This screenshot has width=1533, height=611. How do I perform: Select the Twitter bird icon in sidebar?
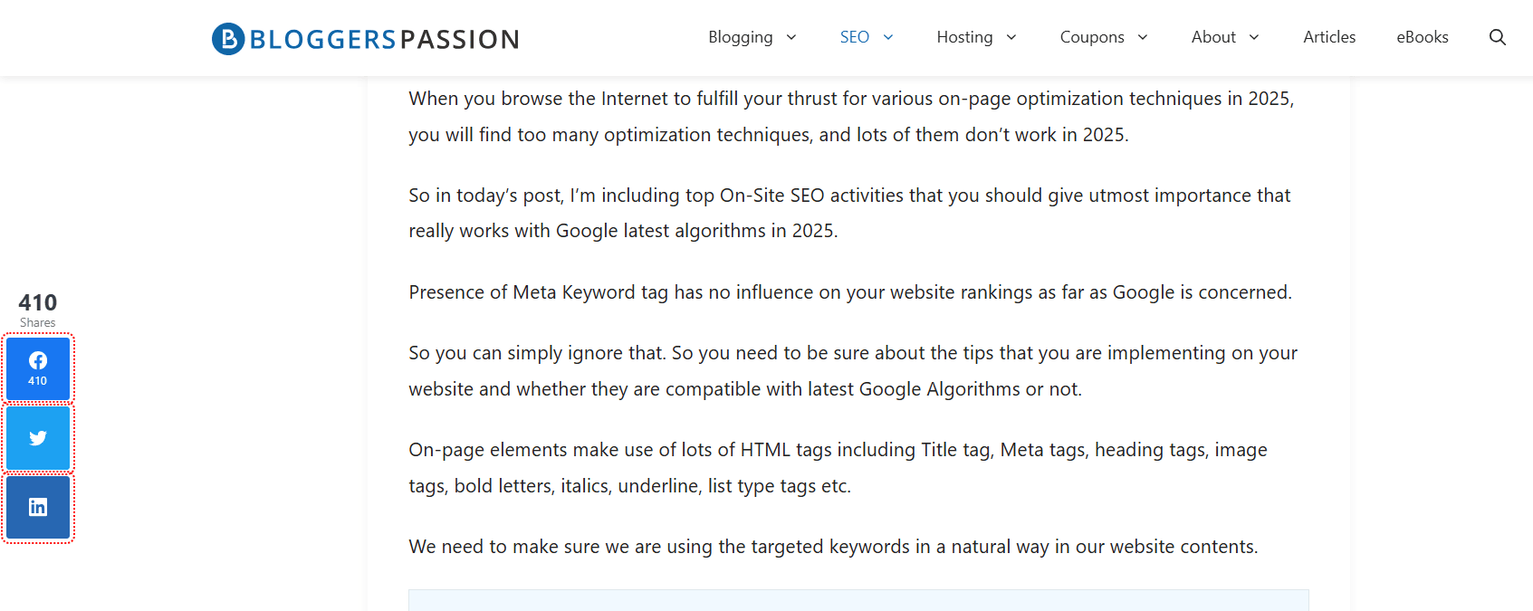(37, 437)
